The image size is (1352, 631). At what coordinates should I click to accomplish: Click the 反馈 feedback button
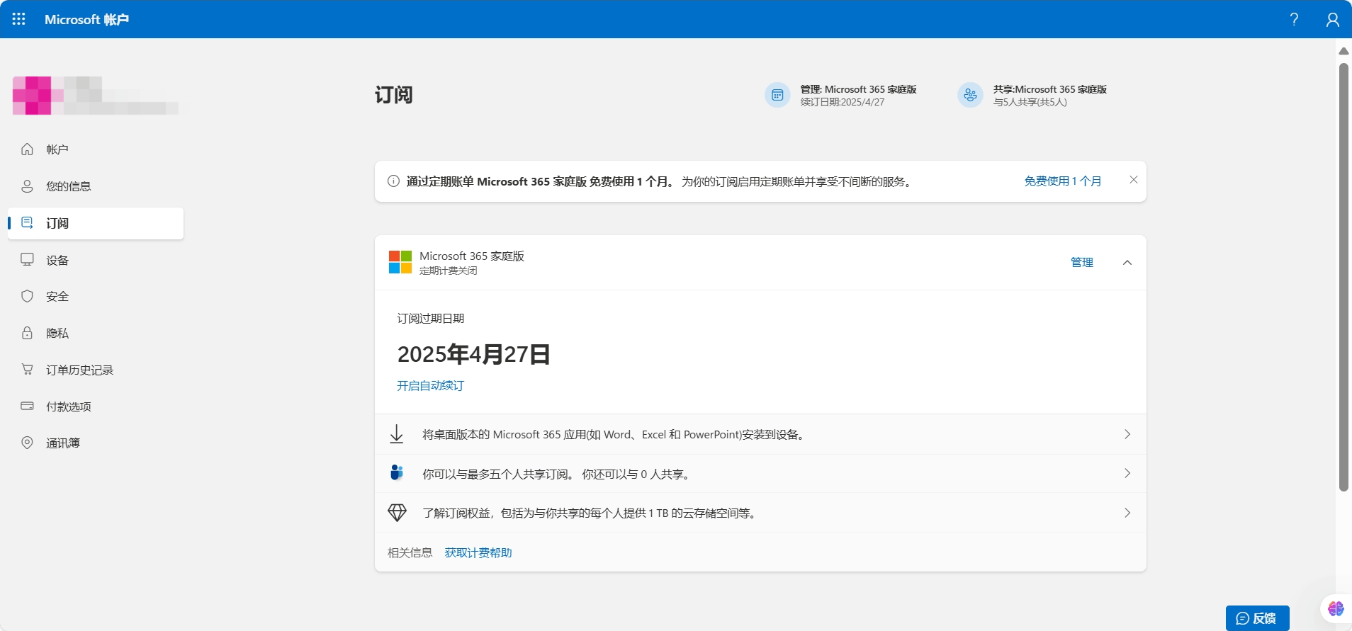(x=1257, y=618)
